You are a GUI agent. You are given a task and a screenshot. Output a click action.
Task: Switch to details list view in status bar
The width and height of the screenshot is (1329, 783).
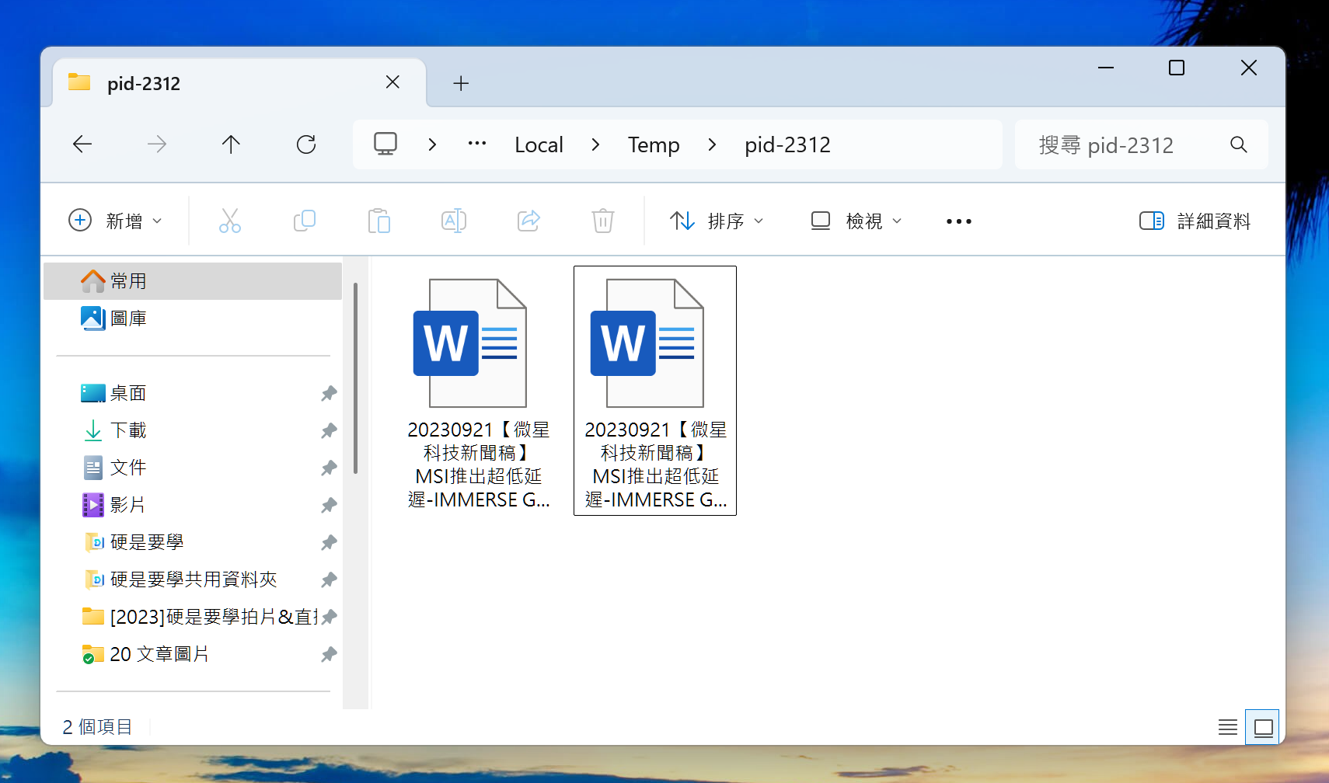(x=1228, y=727)
